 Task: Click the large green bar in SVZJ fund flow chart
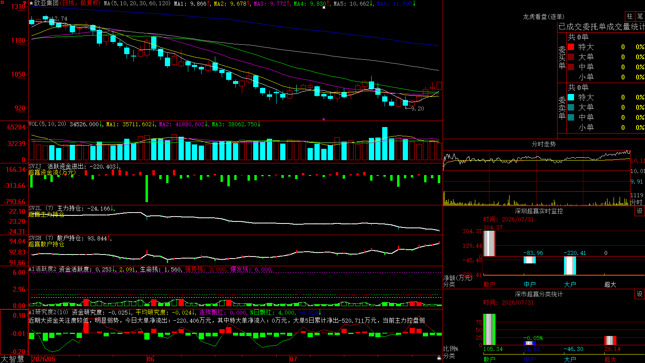pyautogui.click(x=147, y=188)
